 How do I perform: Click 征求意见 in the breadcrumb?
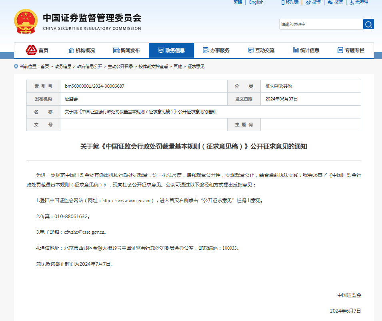(x=196, y=66)
